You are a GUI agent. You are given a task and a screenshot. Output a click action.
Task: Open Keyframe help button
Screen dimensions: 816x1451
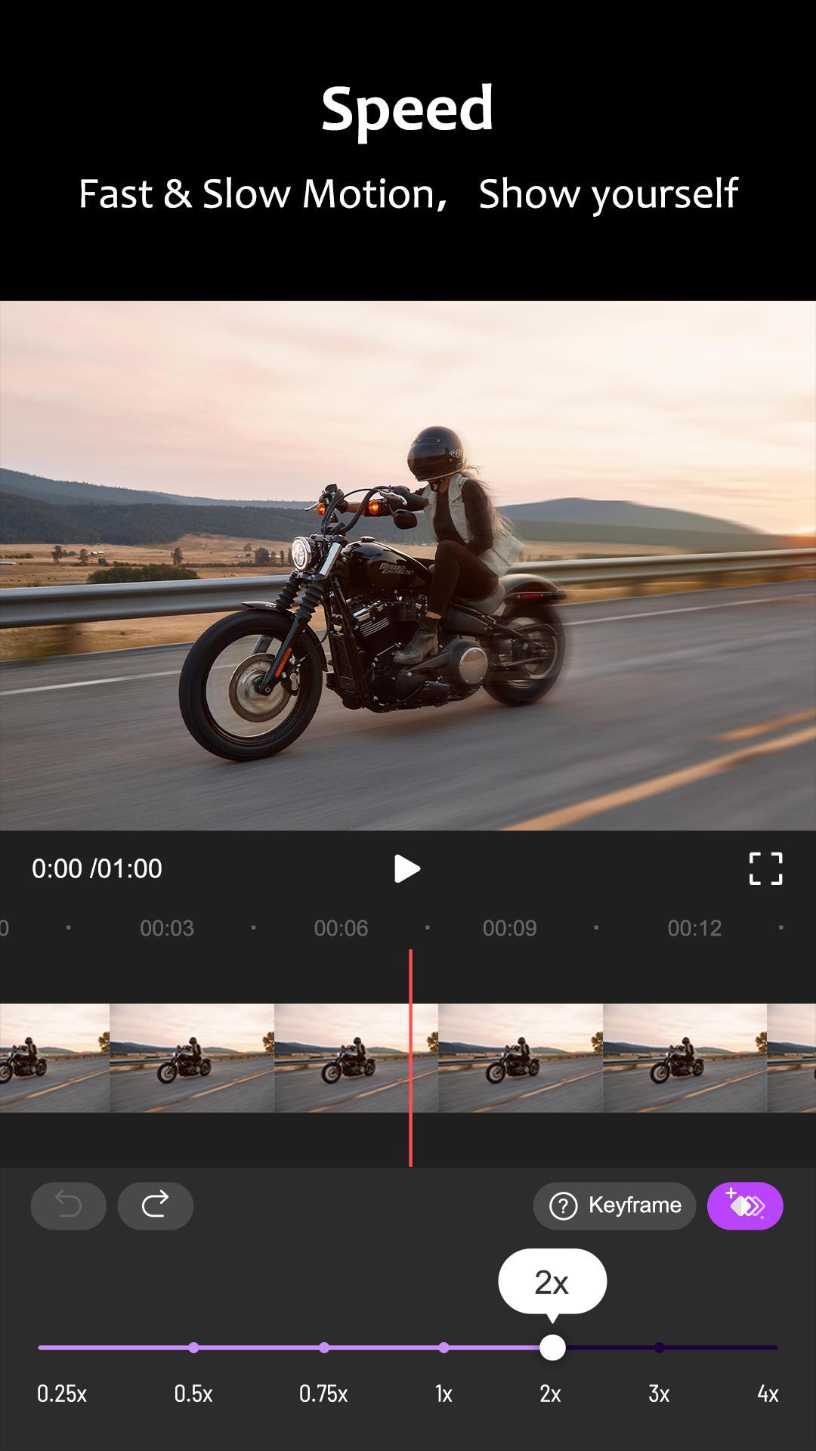pyautogui.click(x=614, y=1205)
